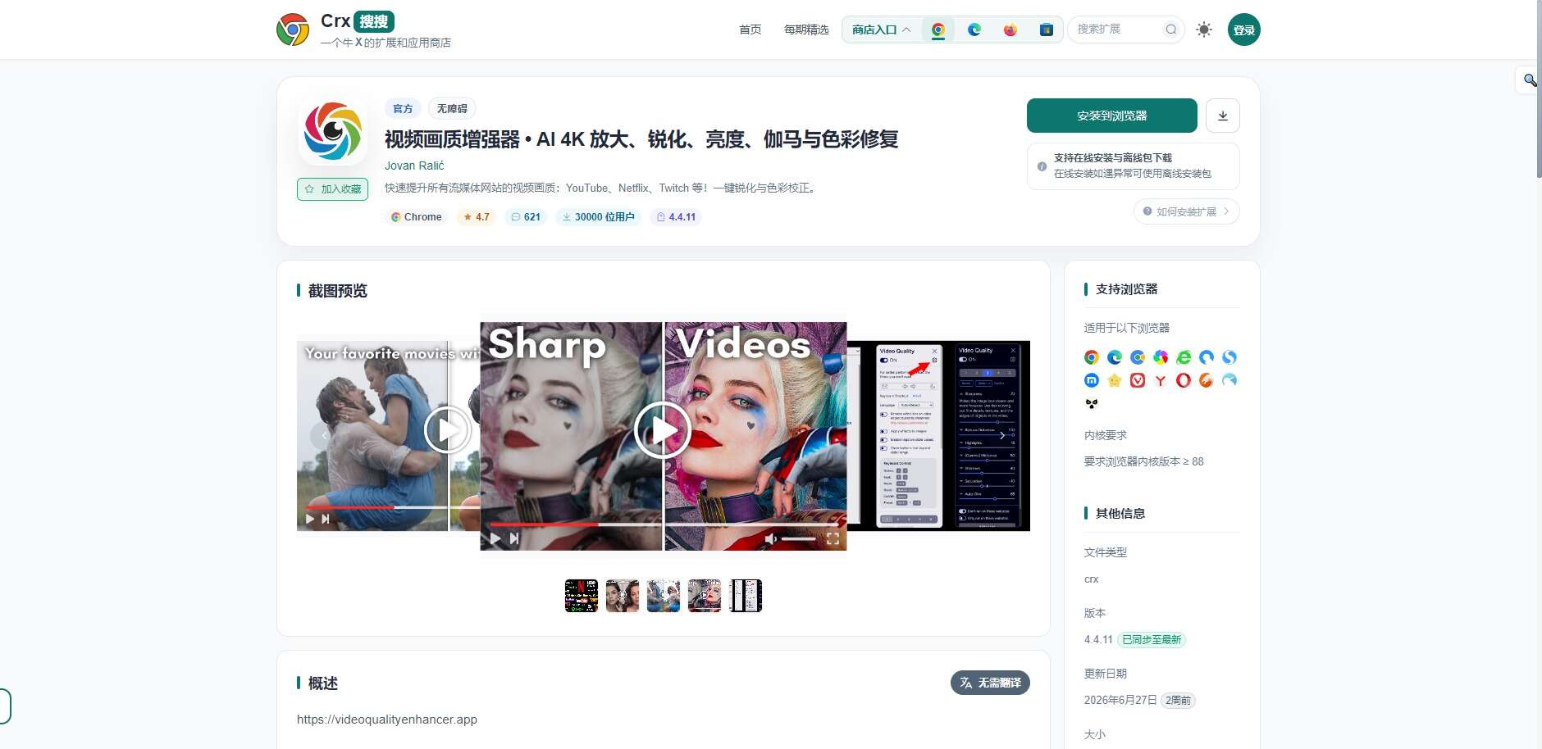This screenshot has width=1542, height=749.
Task: Go to 首页 home page
Action: click(750, 30)
